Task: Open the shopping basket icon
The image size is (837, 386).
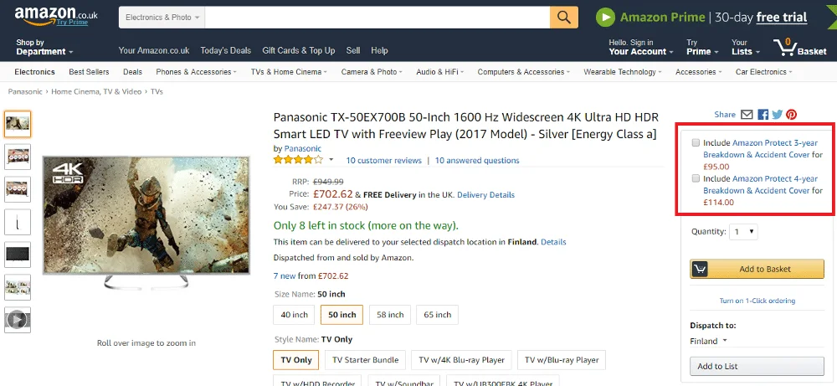Action: point(799,47)
